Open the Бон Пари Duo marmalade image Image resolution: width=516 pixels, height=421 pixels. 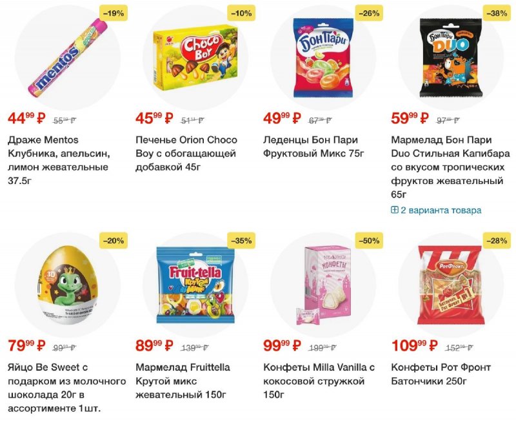pos(451,57)
